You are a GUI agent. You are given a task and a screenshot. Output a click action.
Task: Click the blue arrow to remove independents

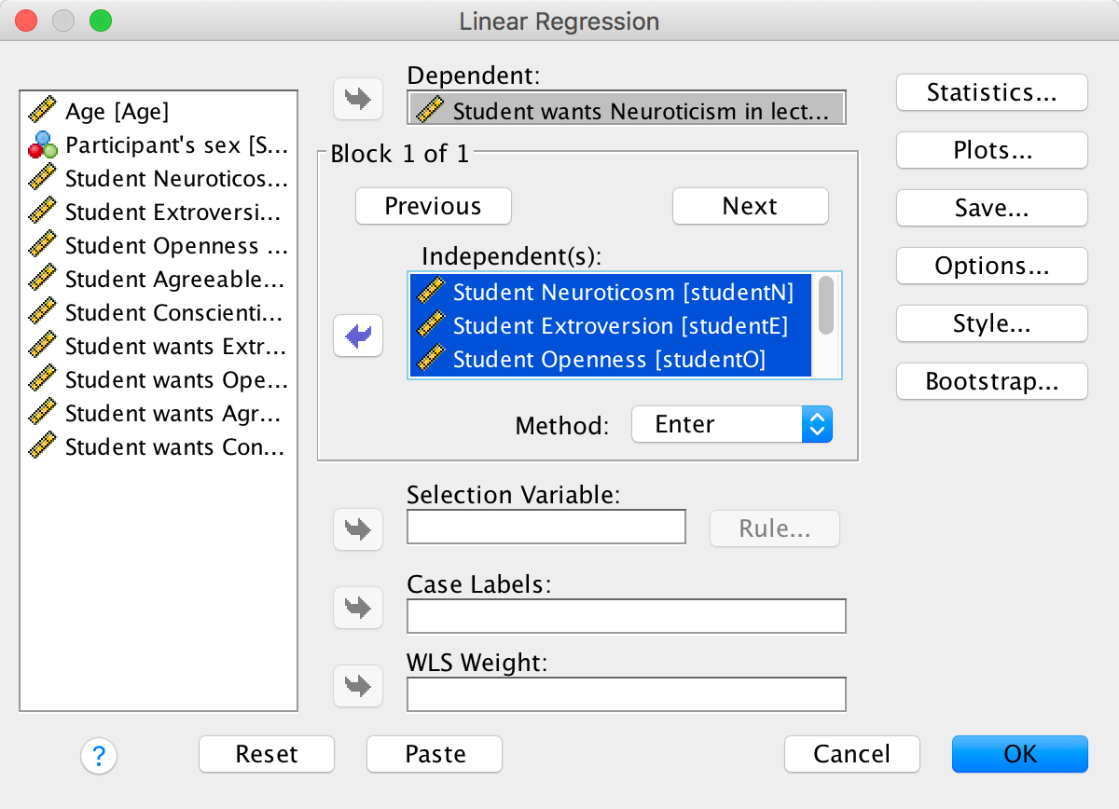[358, 336]
